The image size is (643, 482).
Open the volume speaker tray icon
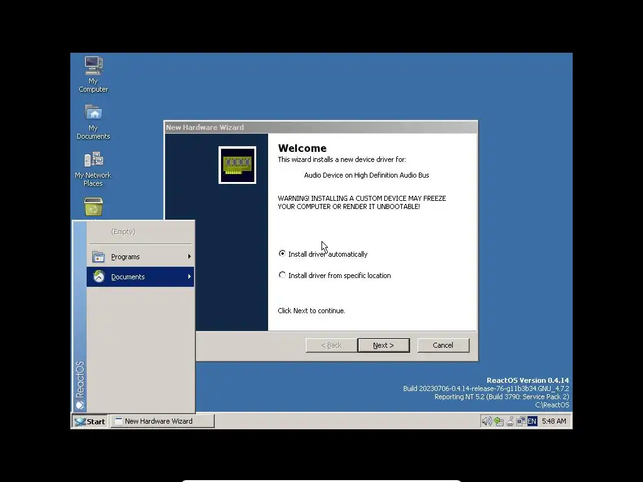(487, 421)
